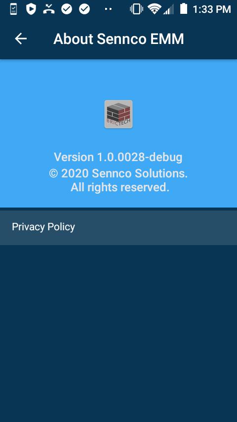
Task: Tap the 2020 Sennco Solutions copyright text
Action: [x=118, y=173]
